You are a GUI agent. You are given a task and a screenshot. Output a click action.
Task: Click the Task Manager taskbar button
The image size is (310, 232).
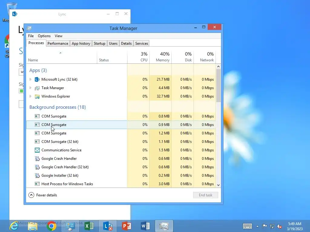click(164, 226)
